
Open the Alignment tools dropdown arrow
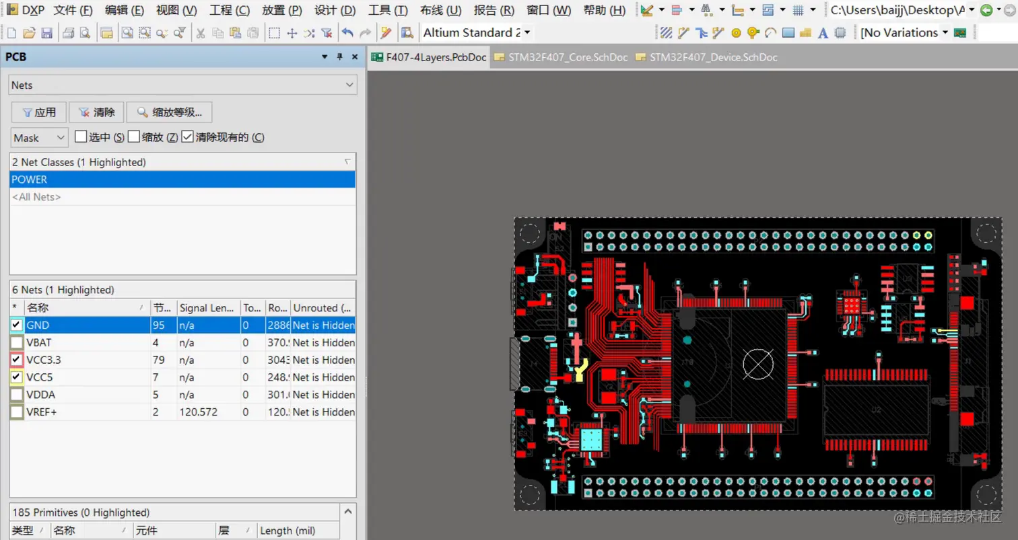click(x=692, y=10)
